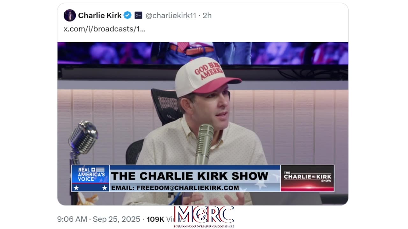Click the affiliate badge beside the checkmark
This screenshot has width=408, height=229.
(138, 15)
